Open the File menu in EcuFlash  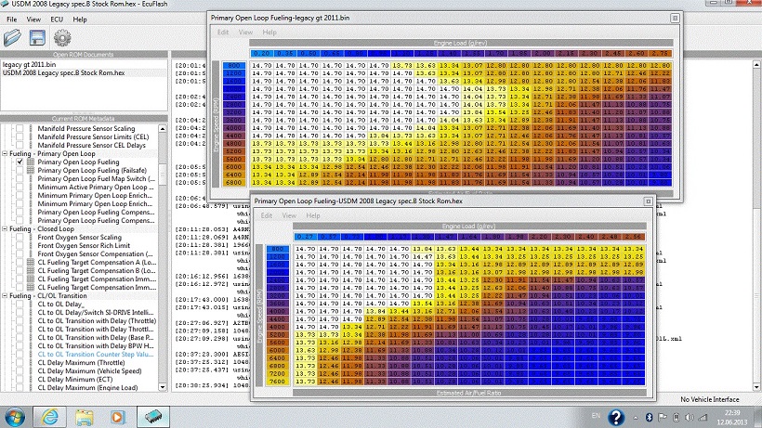[x=12, y=19]
